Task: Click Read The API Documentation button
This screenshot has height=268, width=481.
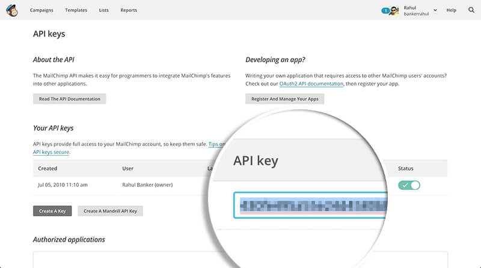Action: [70, 99]
